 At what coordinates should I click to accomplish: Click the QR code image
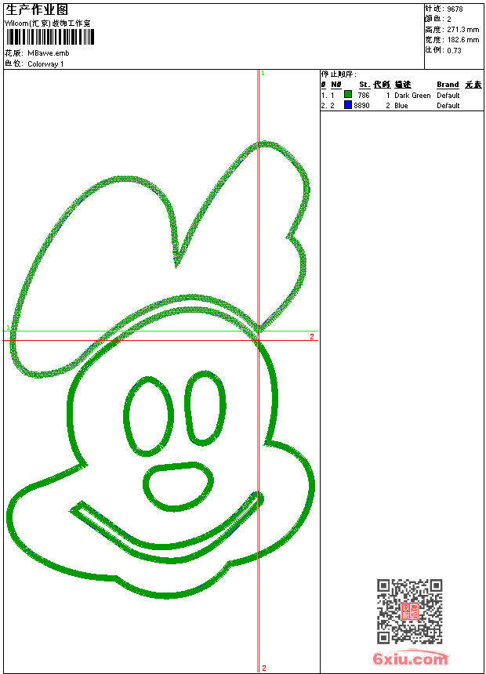(x=410, y=611)
